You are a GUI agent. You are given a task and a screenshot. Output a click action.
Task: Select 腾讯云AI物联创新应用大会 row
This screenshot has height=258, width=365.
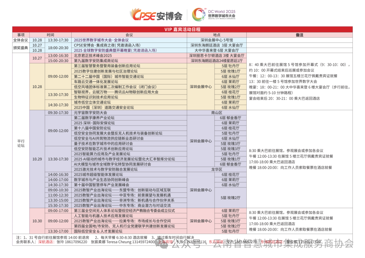coord(129,92)
